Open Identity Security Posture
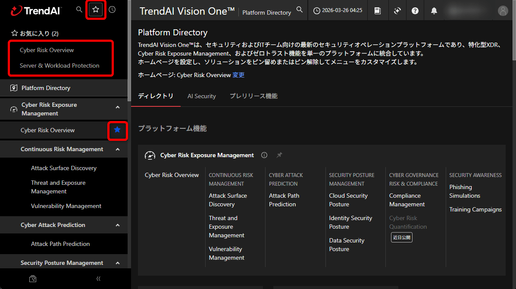 tap(350, 222)
